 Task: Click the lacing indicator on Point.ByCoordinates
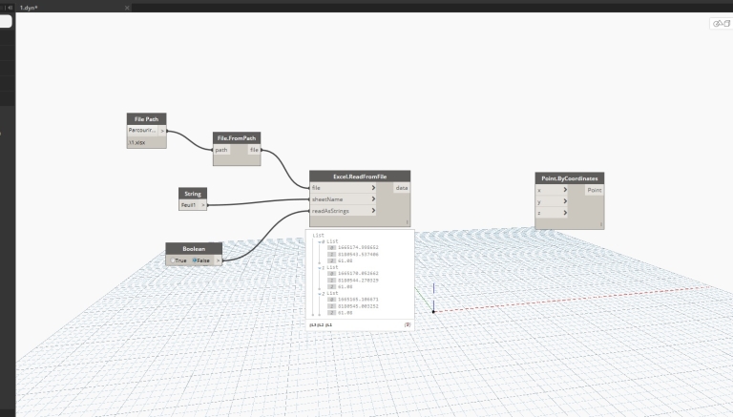(x=601, y=224)
